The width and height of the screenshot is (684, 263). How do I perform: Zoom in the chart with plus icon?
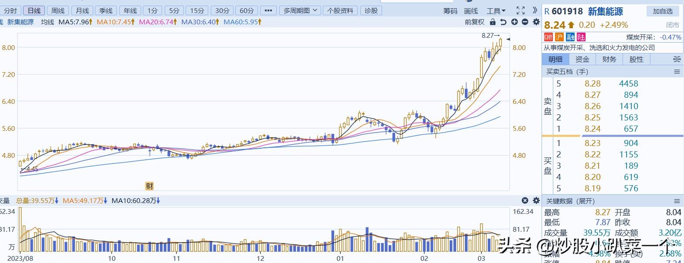click(515, 22)
